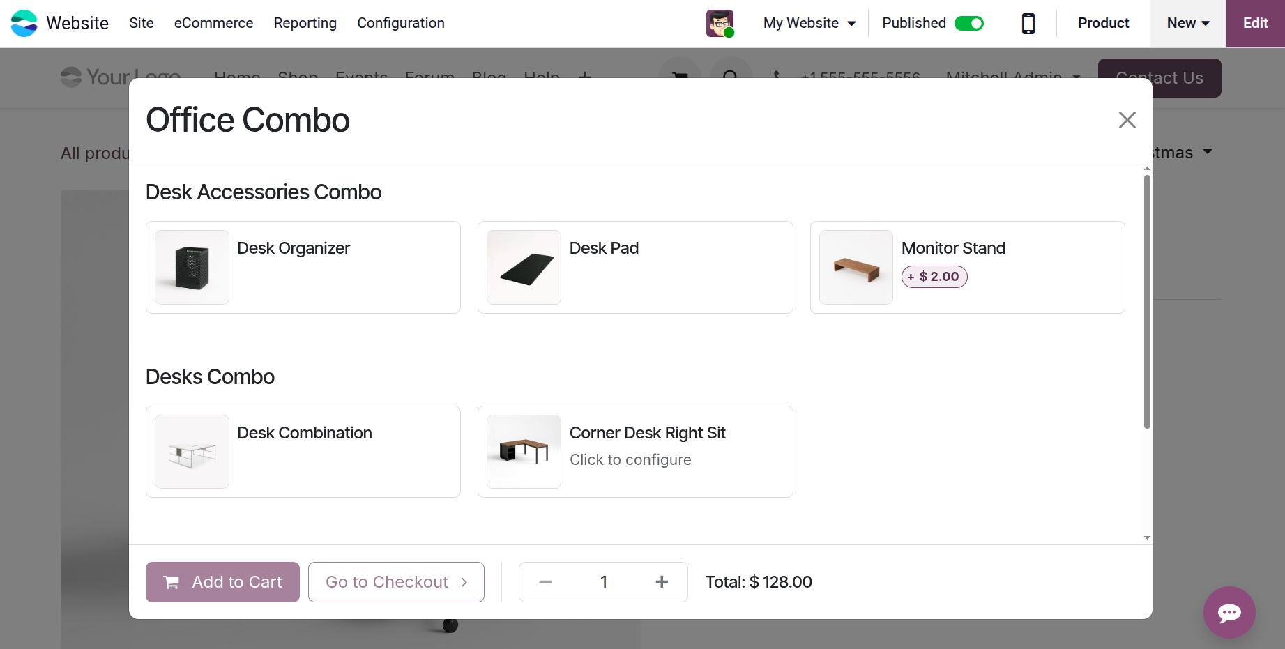Click the minus quantity button
The image size is (1285, 649).
[x=545, y=582]
